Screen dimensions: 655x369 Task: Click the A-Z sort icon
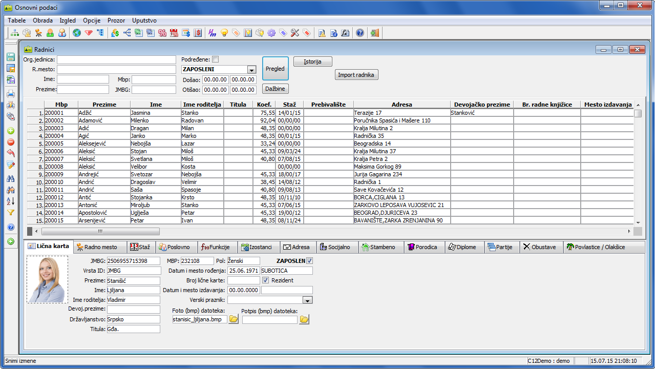(11, 201)
